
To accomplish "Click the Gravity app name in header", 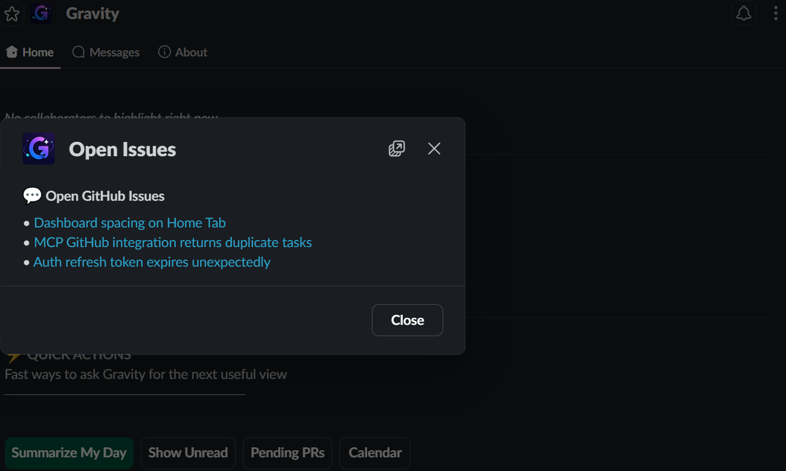I will click(93, 13).
